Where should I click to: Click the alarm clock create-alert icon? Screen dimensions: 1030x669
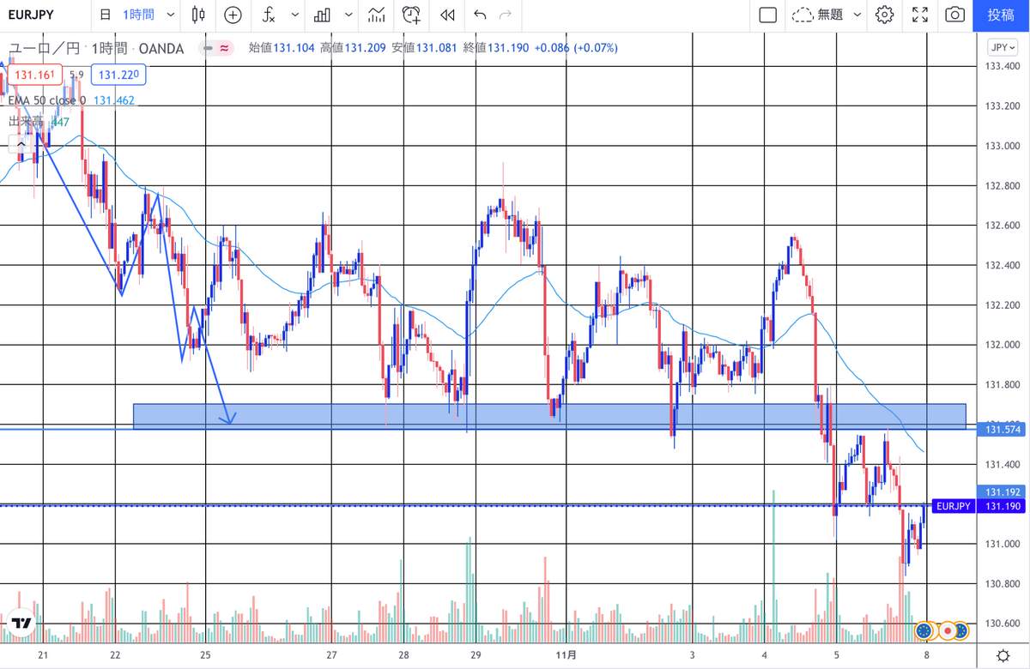pyautogui.click(x=412, y=15)
